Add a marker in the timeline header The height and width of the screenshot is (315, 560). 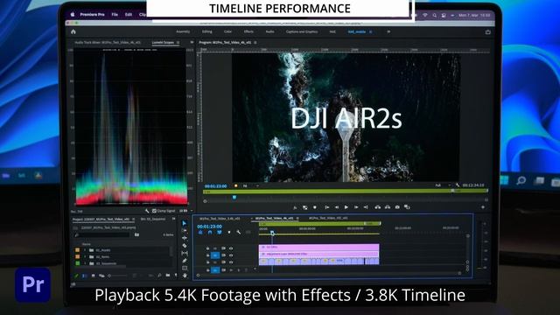click(x=229, y=233)
